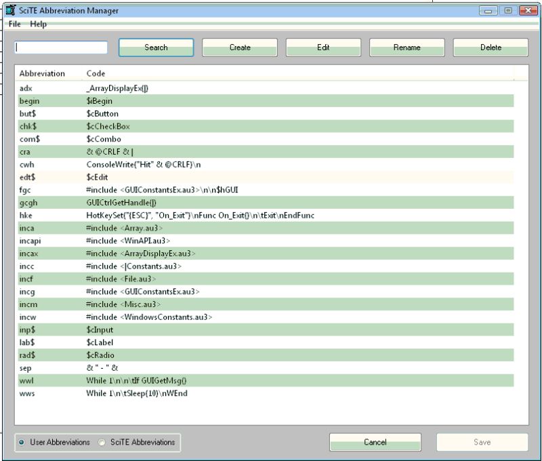
Task: Select the hke HotKeySet abbreviation
Action: pos(135,215)
